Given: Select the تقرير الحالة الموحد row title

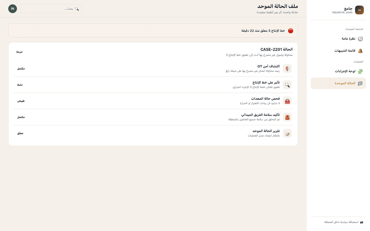Looking at the screenshot, I should (x=266, y=131).
